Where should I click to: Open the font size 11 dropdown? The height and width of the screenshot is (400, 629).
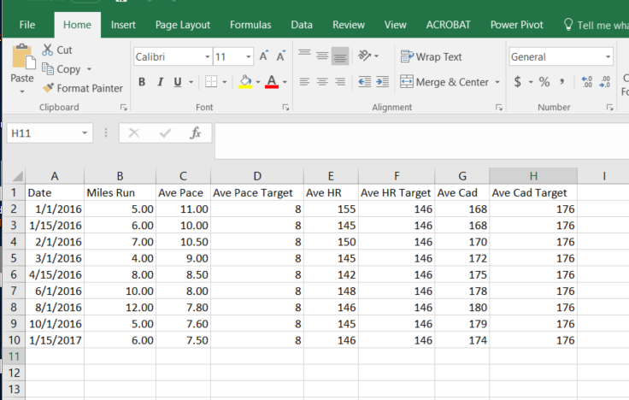pos(249,56)
